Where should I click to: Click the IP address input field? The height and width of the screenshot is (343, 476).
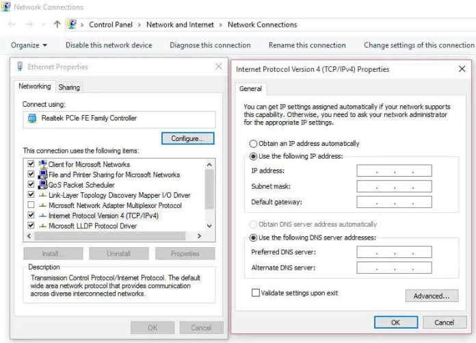click(x=394, y=170)
